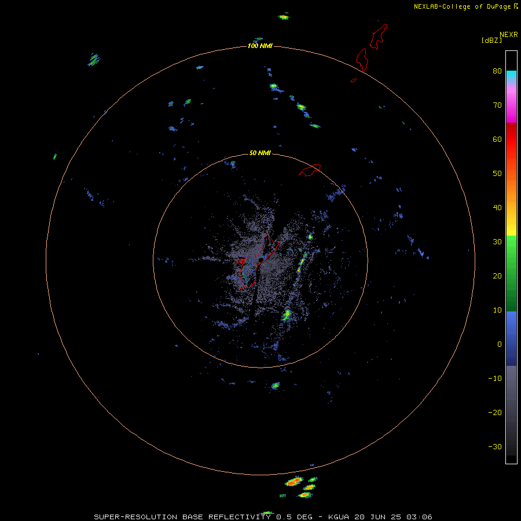Viewport: 521px width, 521px height.
Task: Click the 20 value on the color scale
Action: click(x=497, y=276)
